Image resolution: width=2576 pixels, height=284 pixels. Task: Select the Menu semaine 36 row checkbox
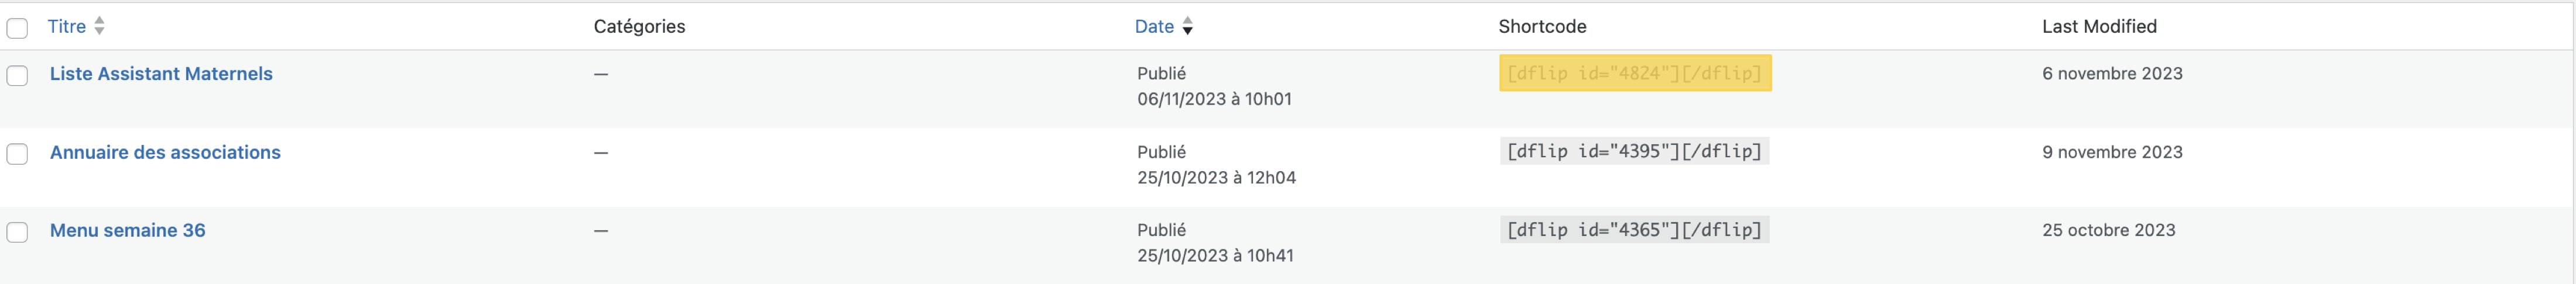click(x=17, y=232)
